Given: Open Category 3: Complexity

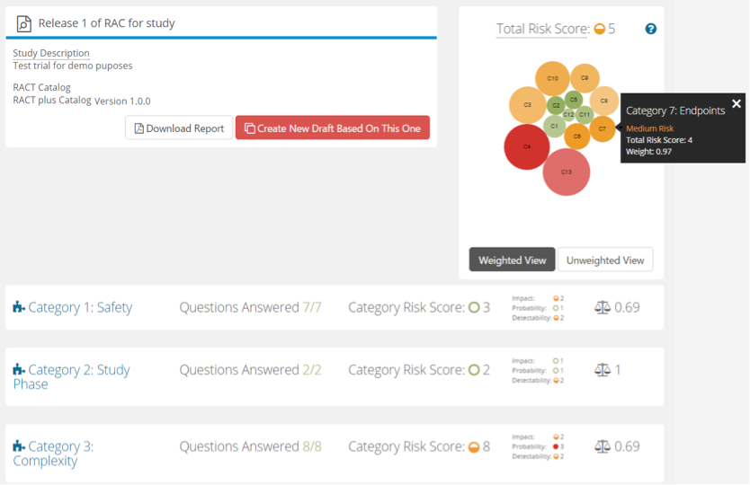Looking at the screenshot, I should pyautogui.click(x=53, y=454).
